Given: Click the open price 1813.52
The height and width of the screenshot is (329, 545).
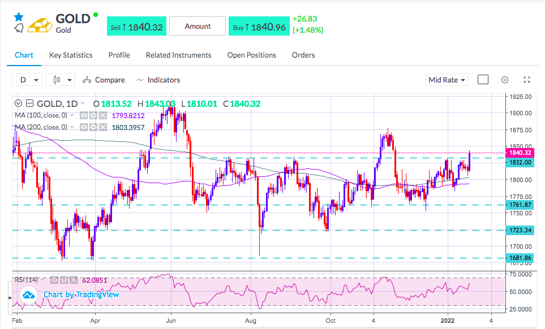Looking at the screenshot, I should [x=117, y=104].
